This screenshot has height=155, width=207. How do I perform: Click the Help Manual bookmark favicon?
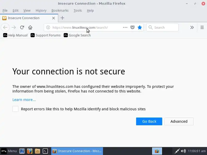(x=5, y=35)
